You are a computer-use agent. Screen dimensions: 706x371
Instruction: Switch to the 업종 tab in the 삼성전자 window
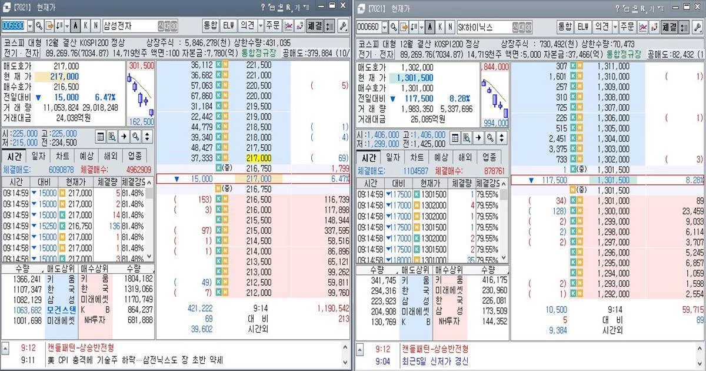click(135, 156)
